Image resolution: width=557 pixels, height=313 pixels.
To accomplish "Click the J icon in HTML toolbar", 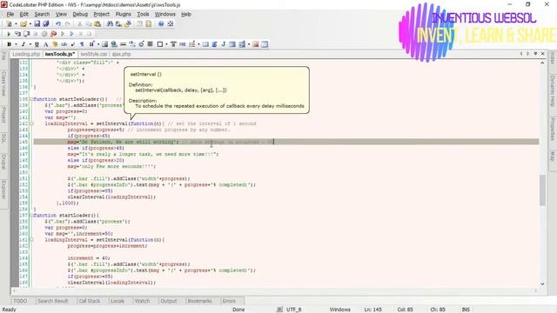I will [224, 44].
